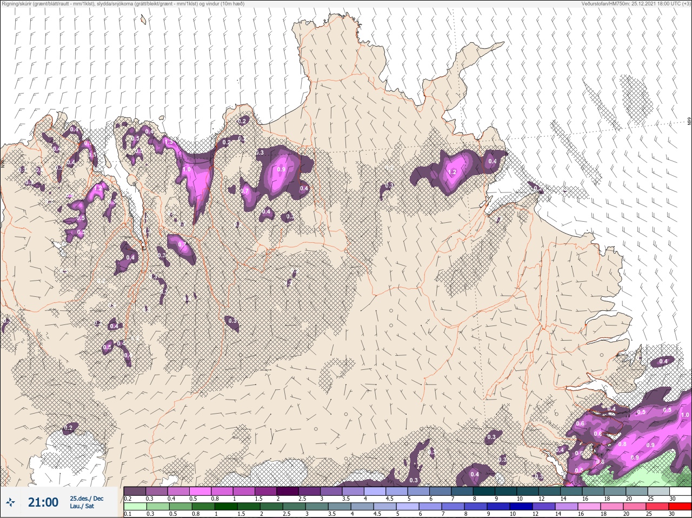
Task: Click the date text '25.des./ Dec'
Action: tap(86, 499)
